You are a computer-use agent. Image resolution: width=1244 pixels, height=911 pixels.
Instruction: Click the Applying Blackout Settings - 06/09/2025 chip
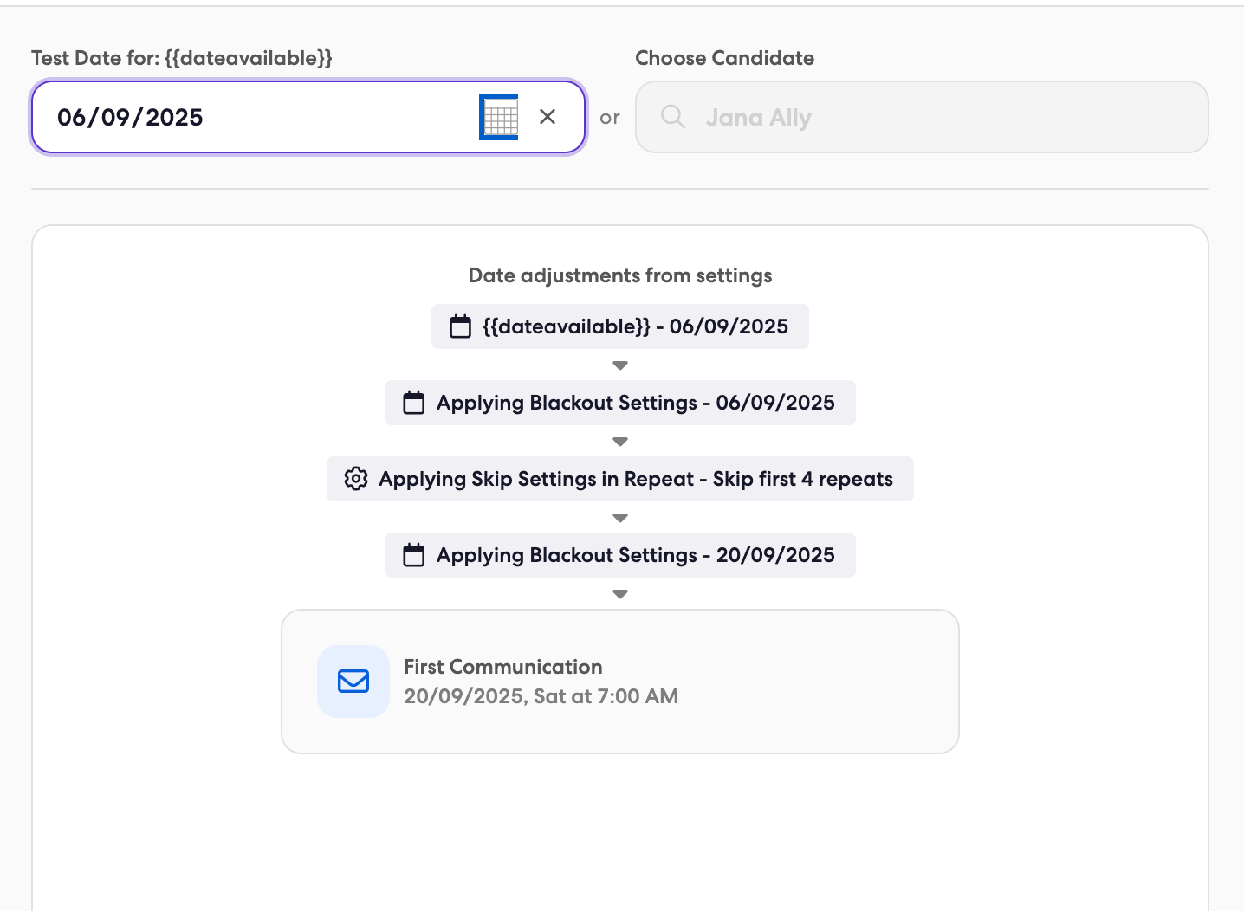click(x=620, y=402)
